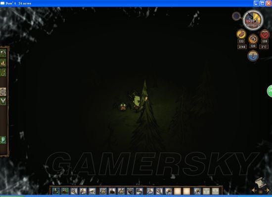Select the second inventory slot with green background
This screenshot has height=197, width=272.
pos(65,191)
